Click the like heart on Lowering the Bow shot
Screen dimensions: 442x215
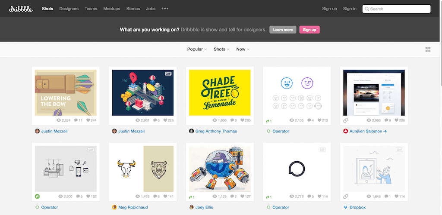click(x=88, y=120)
